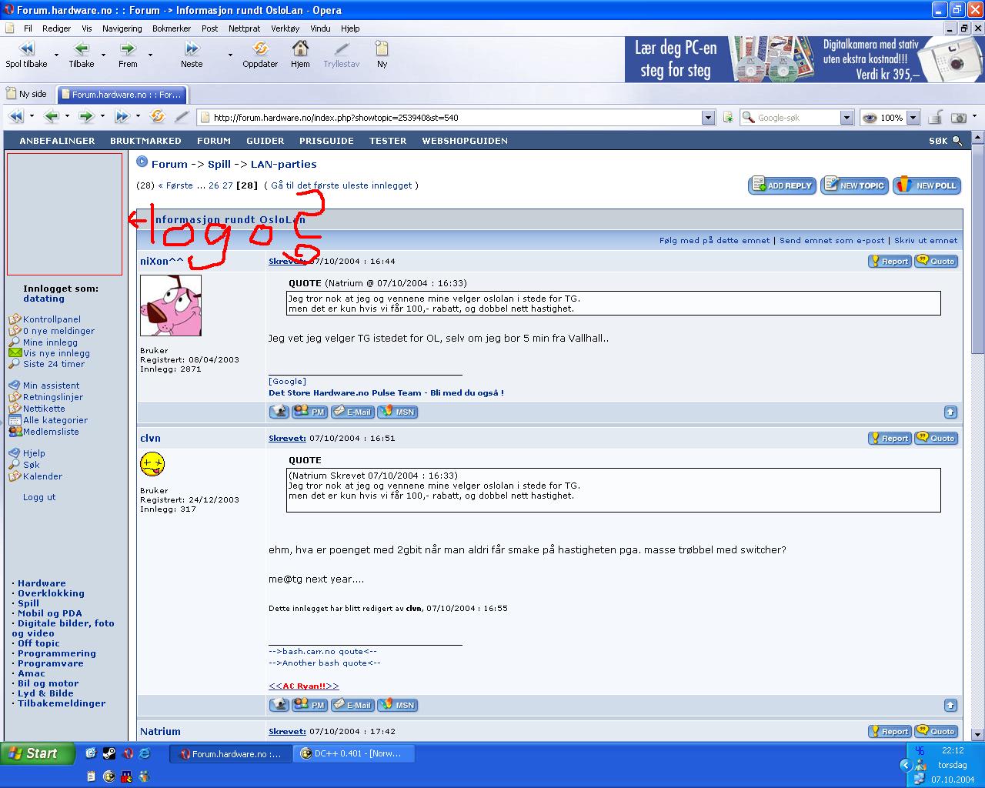985x788 pixels.
Task: Click the Logg ut link
Action: click(x=39, y=497)
